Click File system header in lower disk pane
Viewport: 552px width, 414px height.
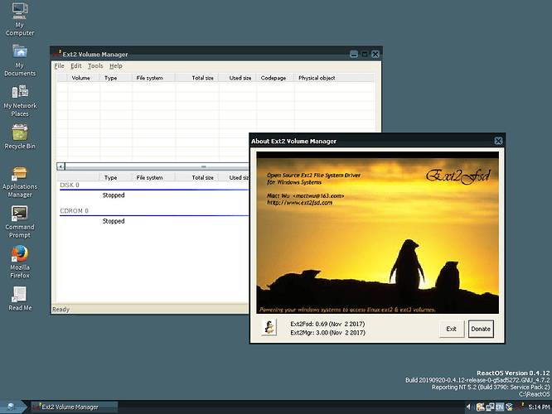point(153,178)
